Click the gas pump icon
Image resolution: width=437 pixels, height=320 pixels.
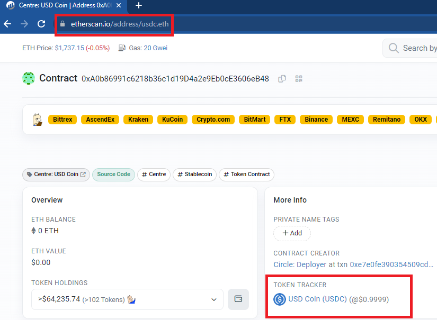tap(122, 48)
